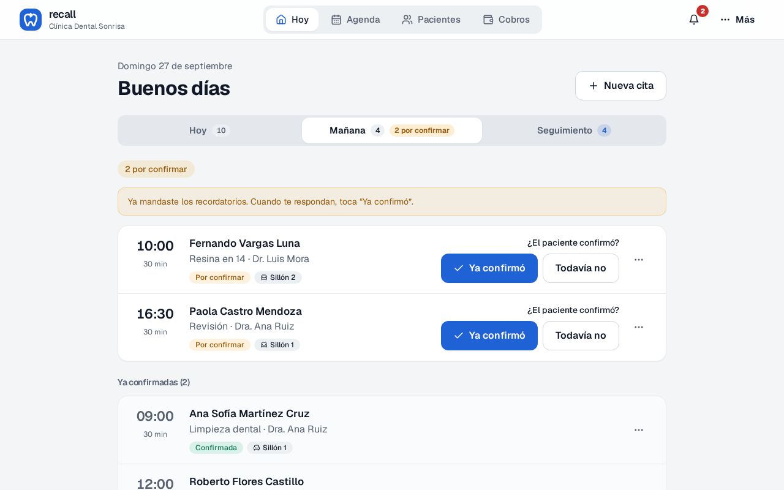The image size is (784, 490).
Task: Click Todavía no for Fernando Vargas Luna
Action: [x=581, y=268]
